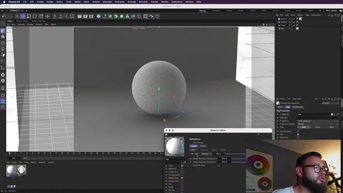Image resolution: width=343 pixels, height=193 pixels.
Task: Click Model mode icon in left palette
Action: coord(3,31)
